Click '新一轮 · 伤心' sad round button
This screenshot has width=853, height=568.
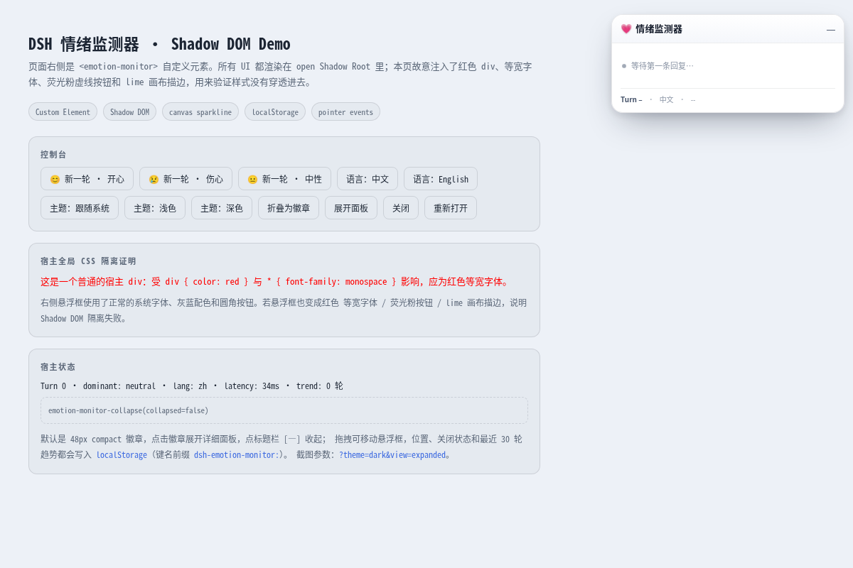click(186, 179)
